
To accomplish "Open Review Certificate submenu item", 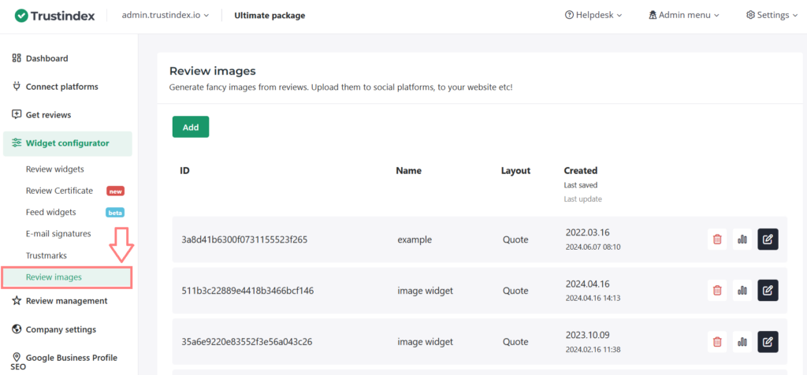I will pos(59,191).
